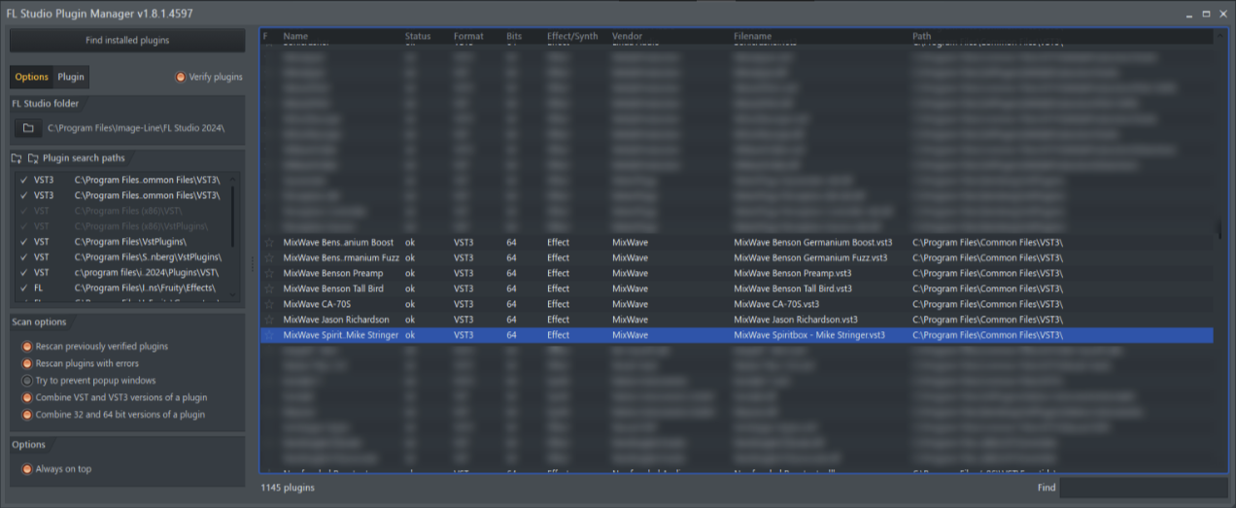Toggle Combine 32 and 64 bit versions
The width and height of the screenshot is (1236, 508).
27,415
